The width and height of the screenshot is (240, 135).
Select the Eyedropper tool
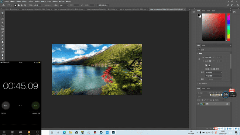tap(3, 32)
